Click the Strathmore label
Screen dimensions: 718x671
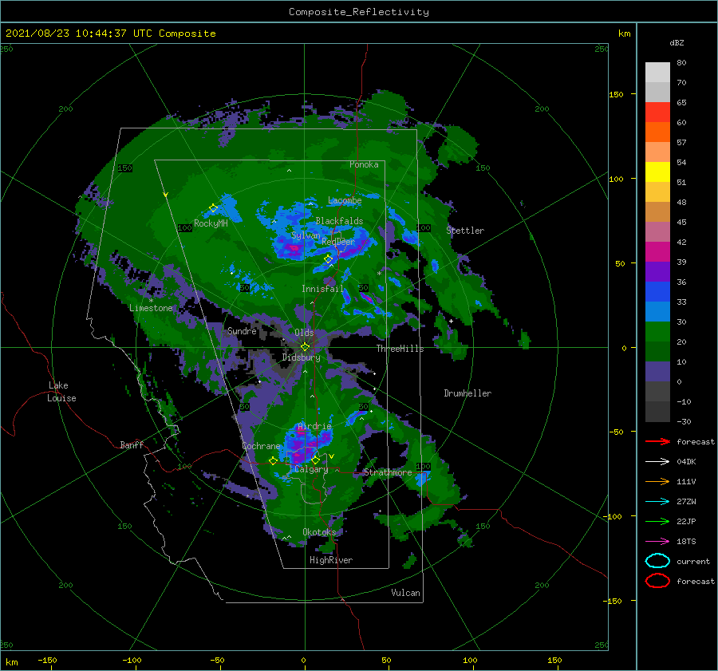click(388, 472)
